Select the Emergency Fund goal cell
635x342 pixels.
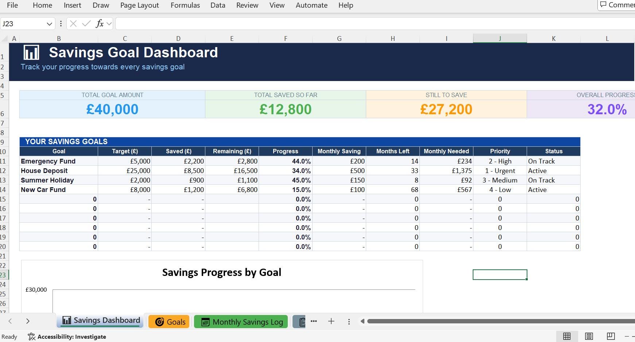point(59,161)
